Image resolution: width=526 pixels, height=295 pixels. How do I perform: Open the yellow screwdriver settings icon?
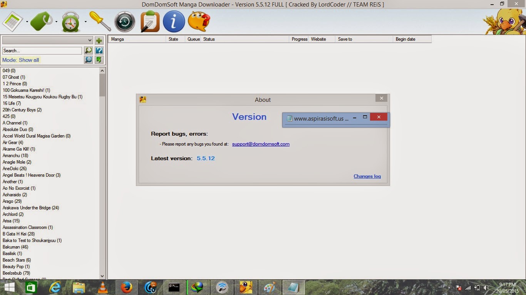point(100,22)
